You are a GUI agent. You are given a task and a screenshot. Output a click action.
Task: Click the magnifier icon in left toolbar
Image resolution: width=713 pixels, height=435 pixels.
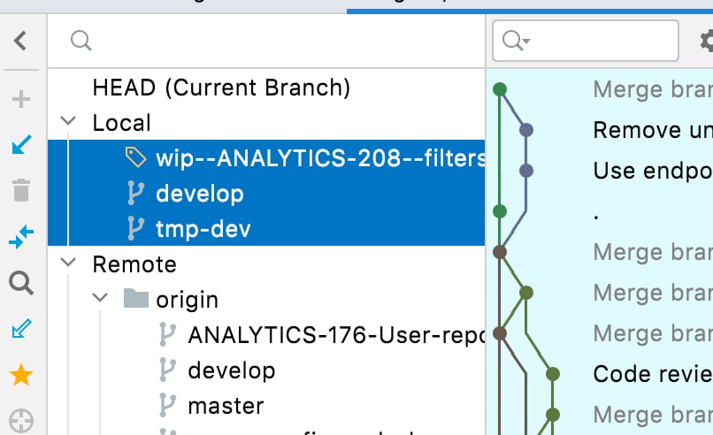pos(21,283)
